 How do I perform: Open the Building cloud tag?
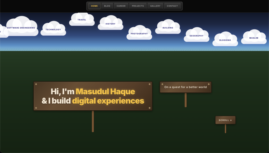168,27
